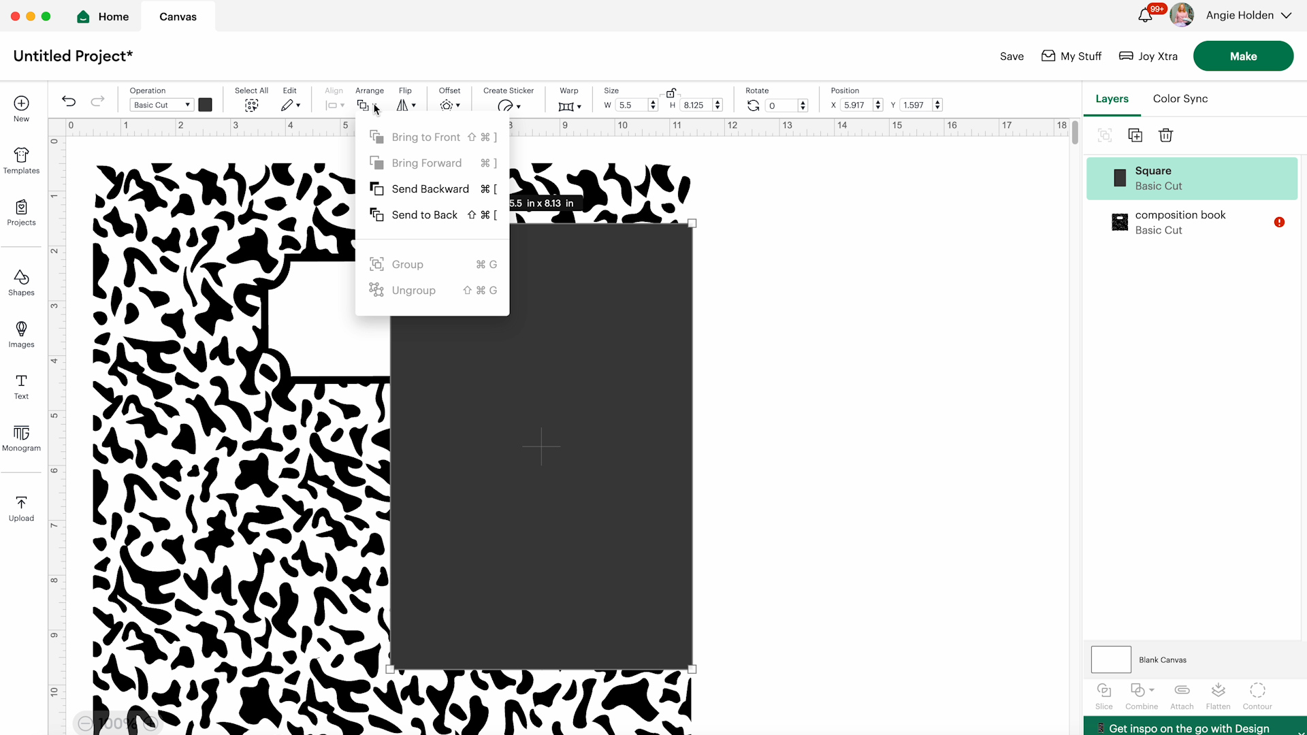Click the black color swatch in toolbar
1307x735 pixels.
205,105
